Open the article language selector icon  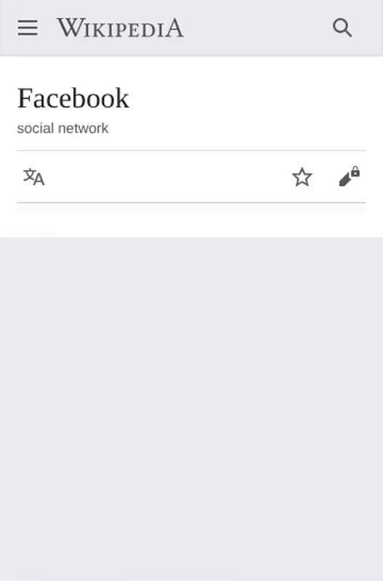coord(33,176)
